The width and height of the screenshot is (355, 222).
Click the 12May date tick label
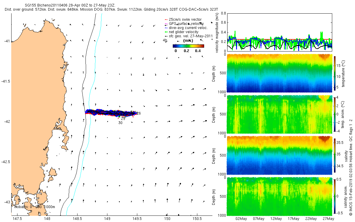(x=276, y=219)
